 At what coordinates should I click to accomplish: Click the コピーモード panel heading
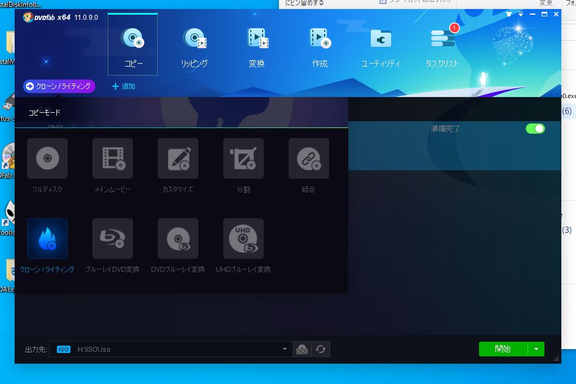(45, 112)
